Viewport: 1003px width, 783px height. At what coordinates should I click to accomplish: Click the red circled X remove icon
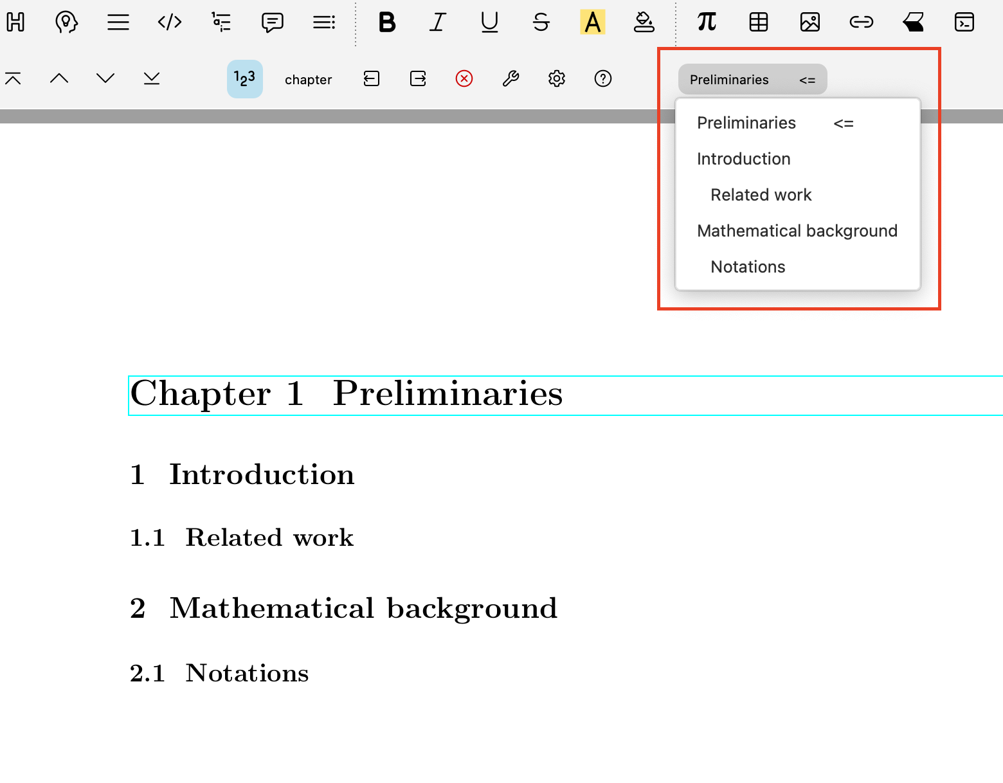pyautogui.click(x=464, y=78)
